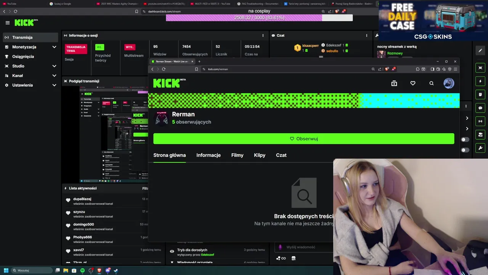The image size is (488, 275).
Task: Open the Edekszef moderator link
Action: tap(208, 255)
